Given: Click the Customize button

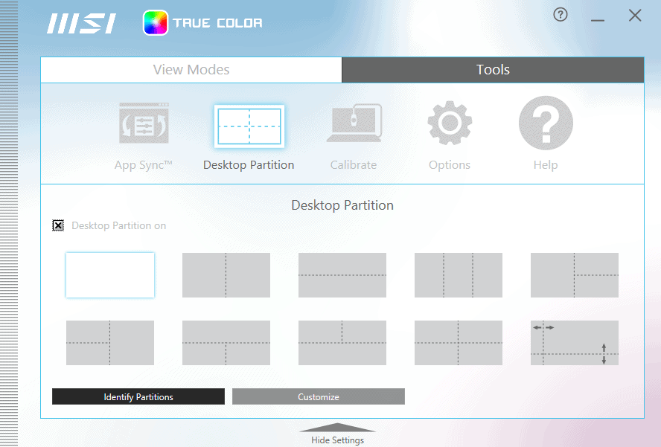Looking at the screenshot, I should pos(319,396).
